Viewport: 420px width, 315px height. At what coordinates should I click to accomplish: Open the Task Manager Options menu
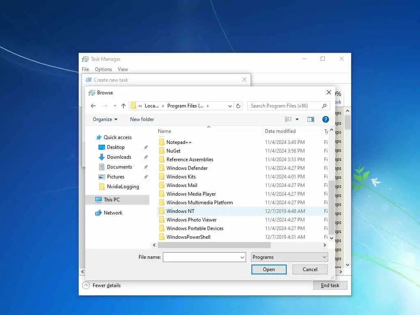click(103, 69)
